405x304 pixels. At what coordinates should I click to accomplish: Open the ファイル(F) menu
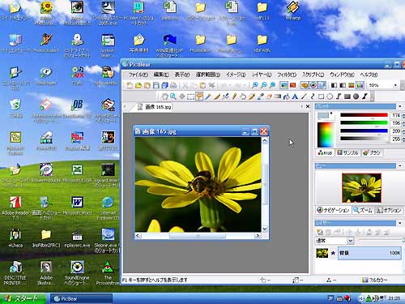tap(139, 75)
